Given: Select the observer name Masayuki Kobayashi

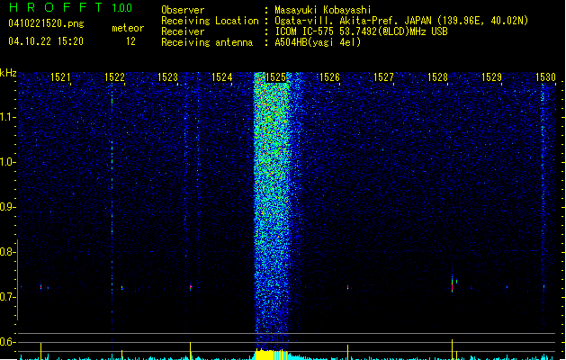Looking at the screenshot, I should click(x=323, y=10).
